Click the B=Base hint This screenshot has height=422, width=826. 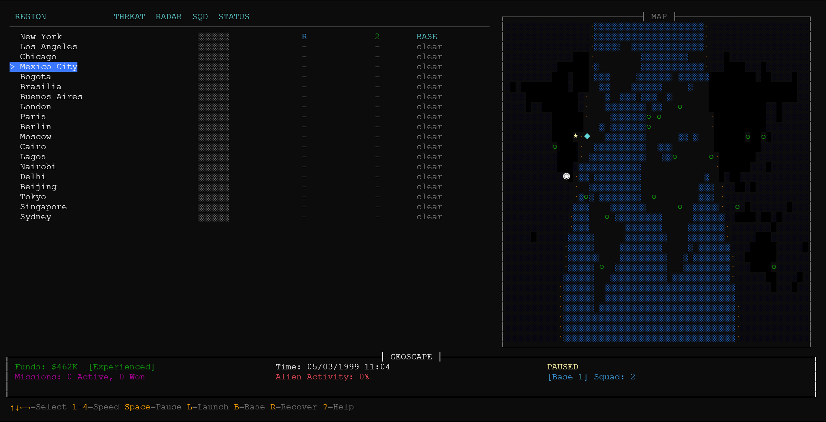[249, 407]
